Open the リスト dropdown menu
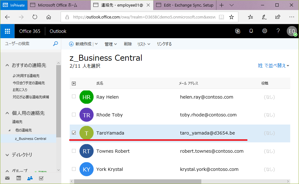The image size is (299, 184). coord(144,44)
